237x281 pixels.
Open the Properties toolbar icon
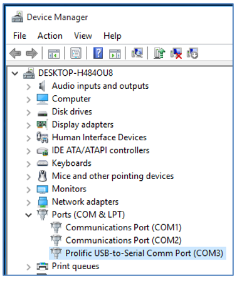[76, 53]
